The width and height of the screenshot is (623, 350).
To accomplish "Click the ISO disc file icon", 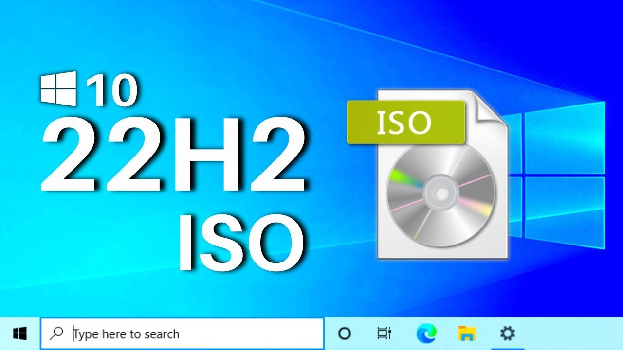I will tap(428, 174).
